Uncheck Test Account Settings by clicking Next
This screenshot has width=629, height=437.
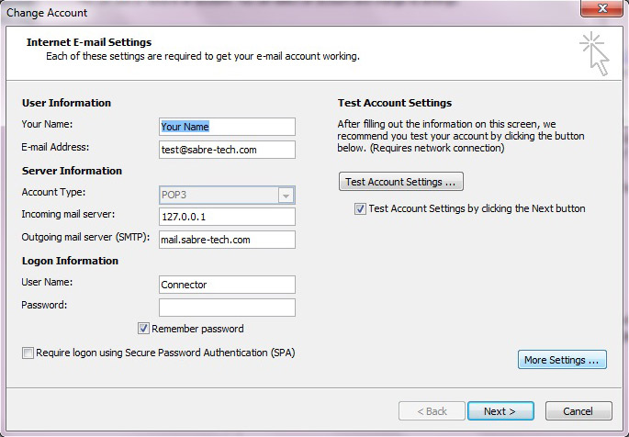(x=360, y=209)
